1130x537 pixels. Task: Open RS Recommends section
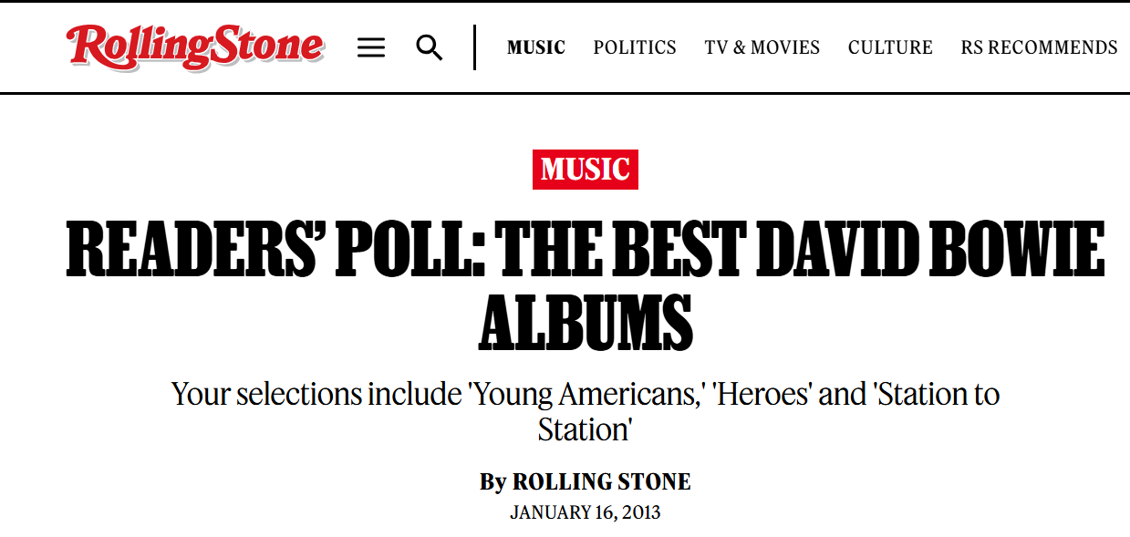coord(1039,47)
